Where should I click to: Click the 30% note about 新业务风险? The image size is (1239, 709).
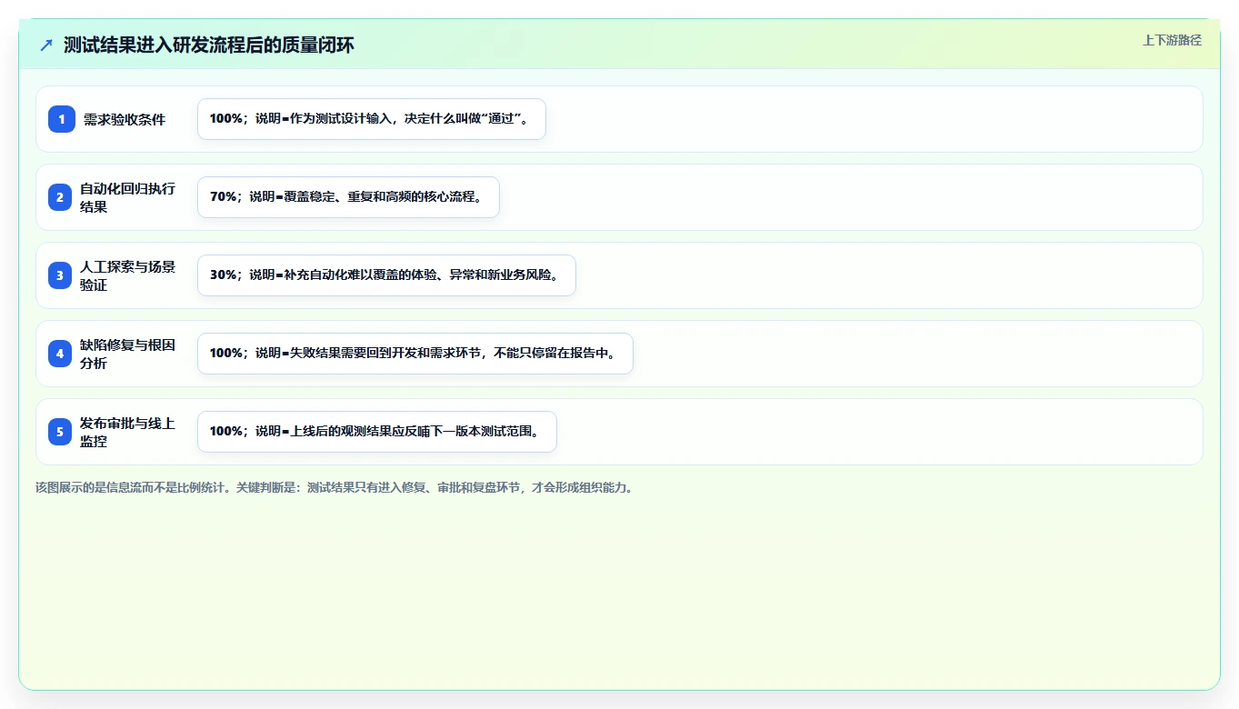pos(386,275)
